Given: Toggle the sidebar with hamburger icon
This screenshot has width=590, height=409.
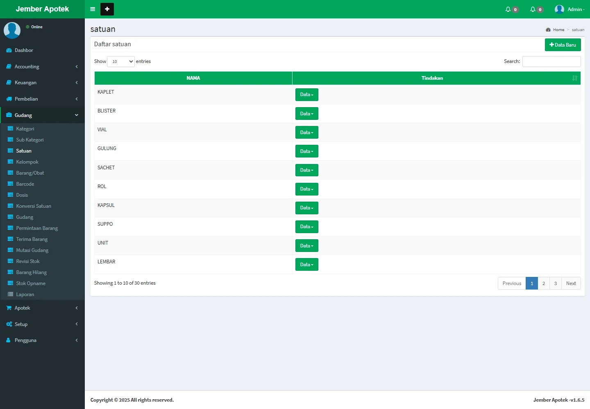Looking at the screenshot, I should [x=93, y=9].
